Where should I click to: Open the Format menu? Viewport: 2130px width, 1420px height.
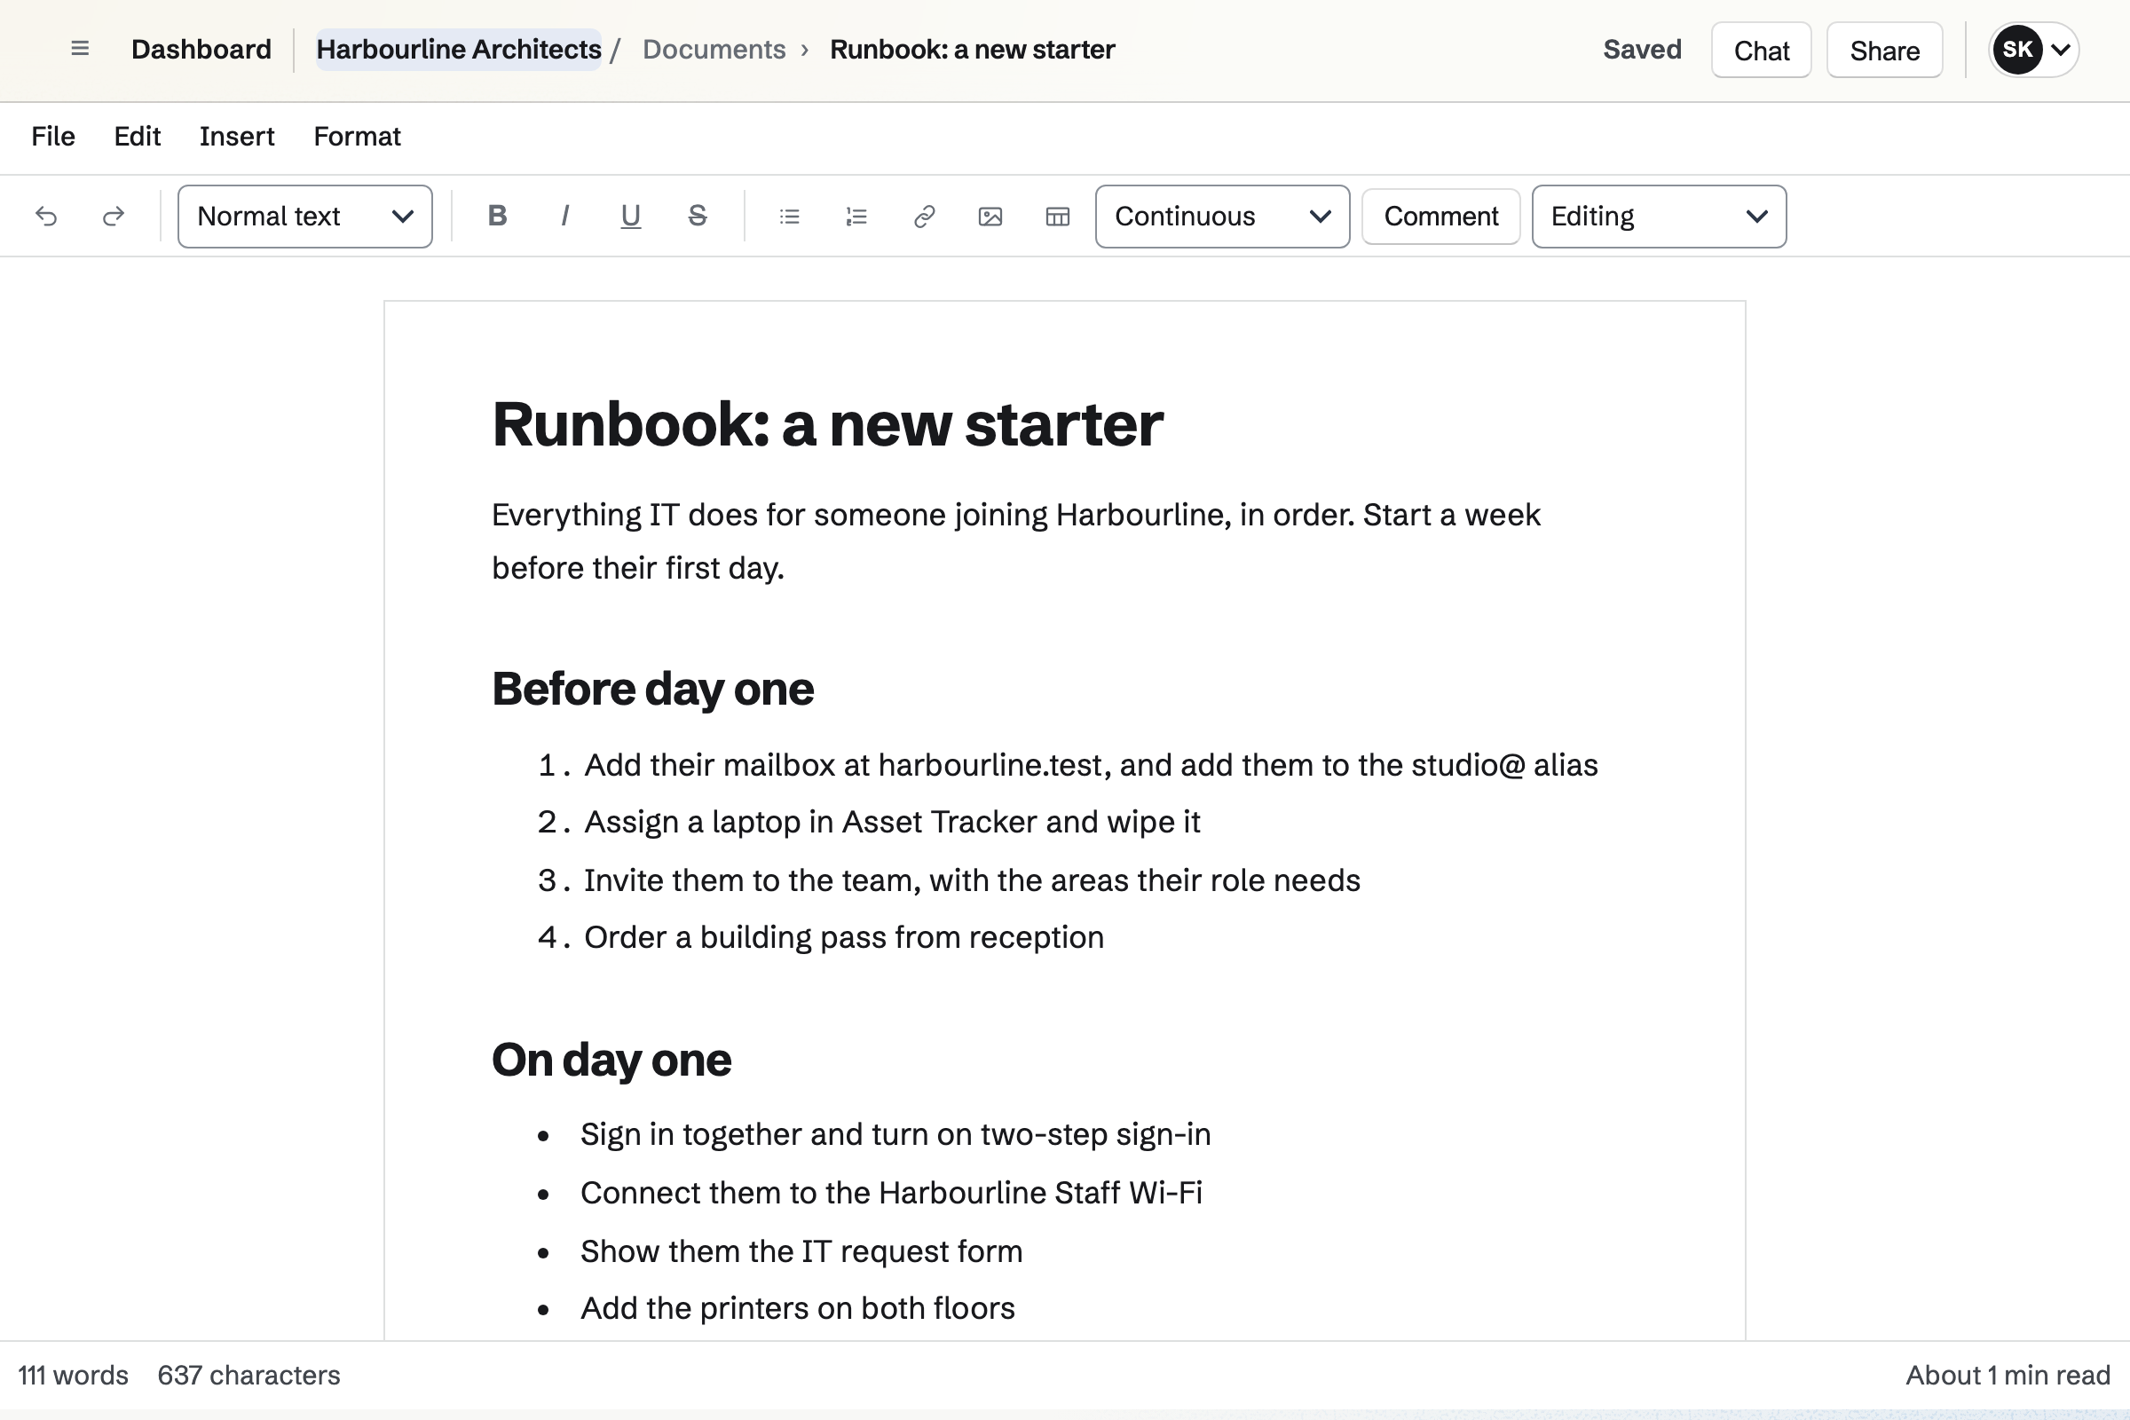click(x=357, y=137)
